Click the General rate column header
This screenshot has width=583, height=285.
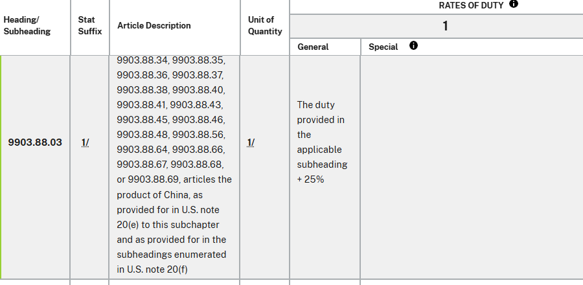pyautogui.click(x=313, y=47)
